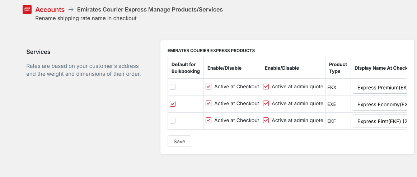Screen dimensions: 417x177
Task: Uncheck Active at Checkout for EKF
Action: 208,120
